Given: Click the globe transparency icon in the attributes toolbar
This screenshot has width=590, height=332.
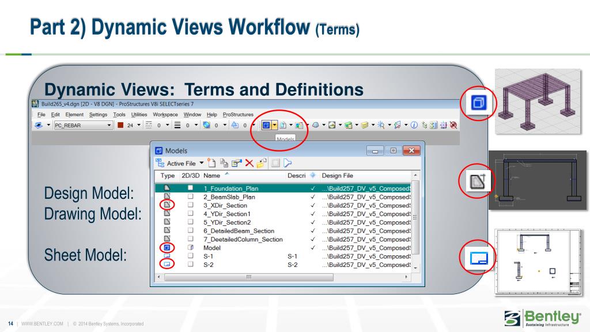Looking at the screenshot, I should click(207, 125).
